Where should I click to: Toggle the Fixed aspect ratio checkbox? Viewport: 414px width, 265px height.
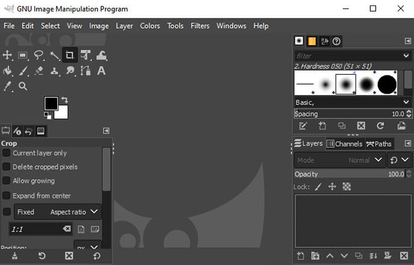pyautogui.click(x=7, y=212)
